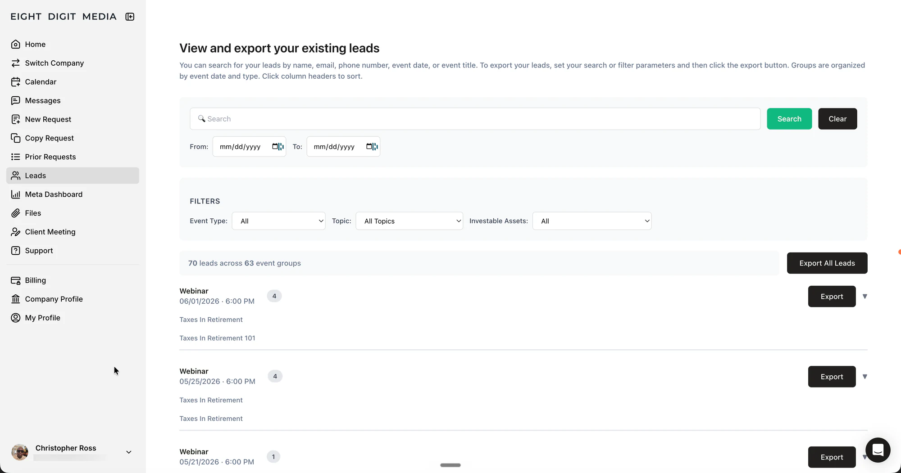
Task: Click the 'Taxes In Retirement 101' title
Action: (x=217, y=338)
